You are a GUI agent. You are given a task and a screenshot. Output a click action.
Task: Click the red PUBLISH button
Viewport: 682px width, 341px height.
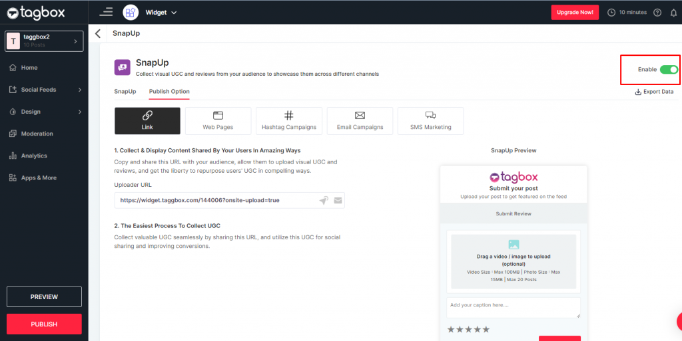44,324
